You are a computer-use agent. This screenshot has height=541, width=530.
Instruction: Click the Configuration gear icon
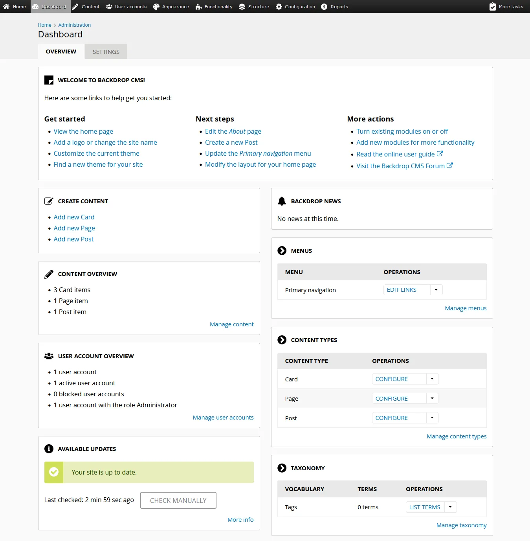pyautogui.click(x=279, y=6)
